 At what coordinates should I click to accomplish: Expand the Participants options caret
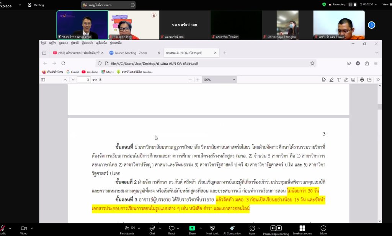[x=139, y=228]
